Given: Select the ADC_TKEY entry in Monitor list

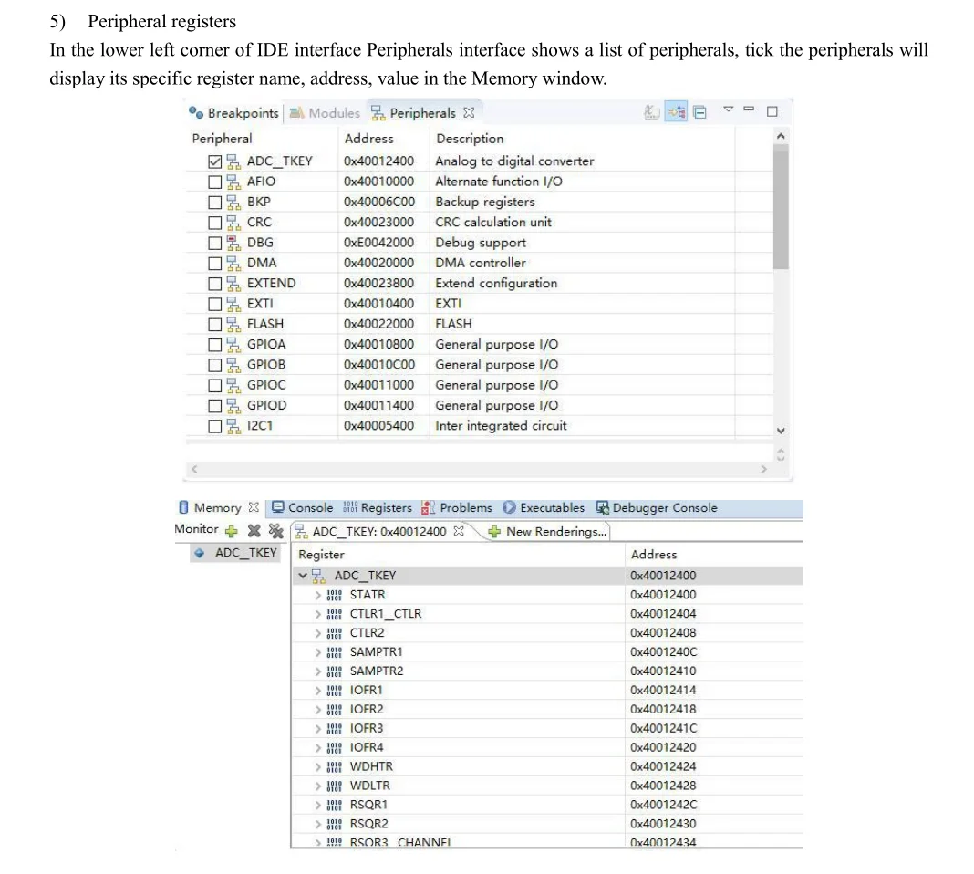Looking at the screenshot, I should pos(236,553).
